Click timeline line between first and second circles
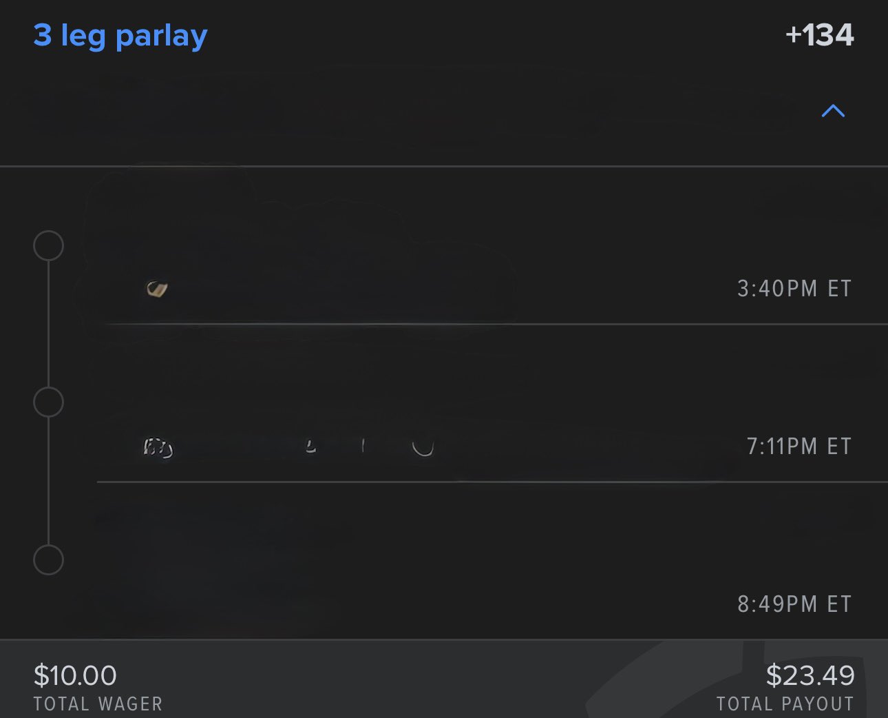The width and height of the screenshot is (888, 718). point(48,324)
